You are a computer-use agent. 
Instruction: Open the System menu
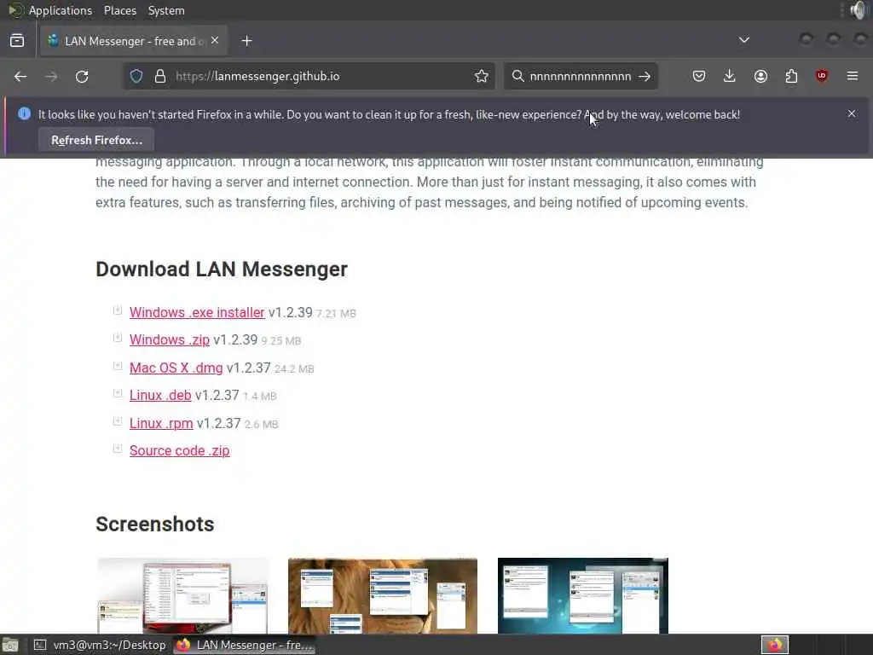(166, 10)
